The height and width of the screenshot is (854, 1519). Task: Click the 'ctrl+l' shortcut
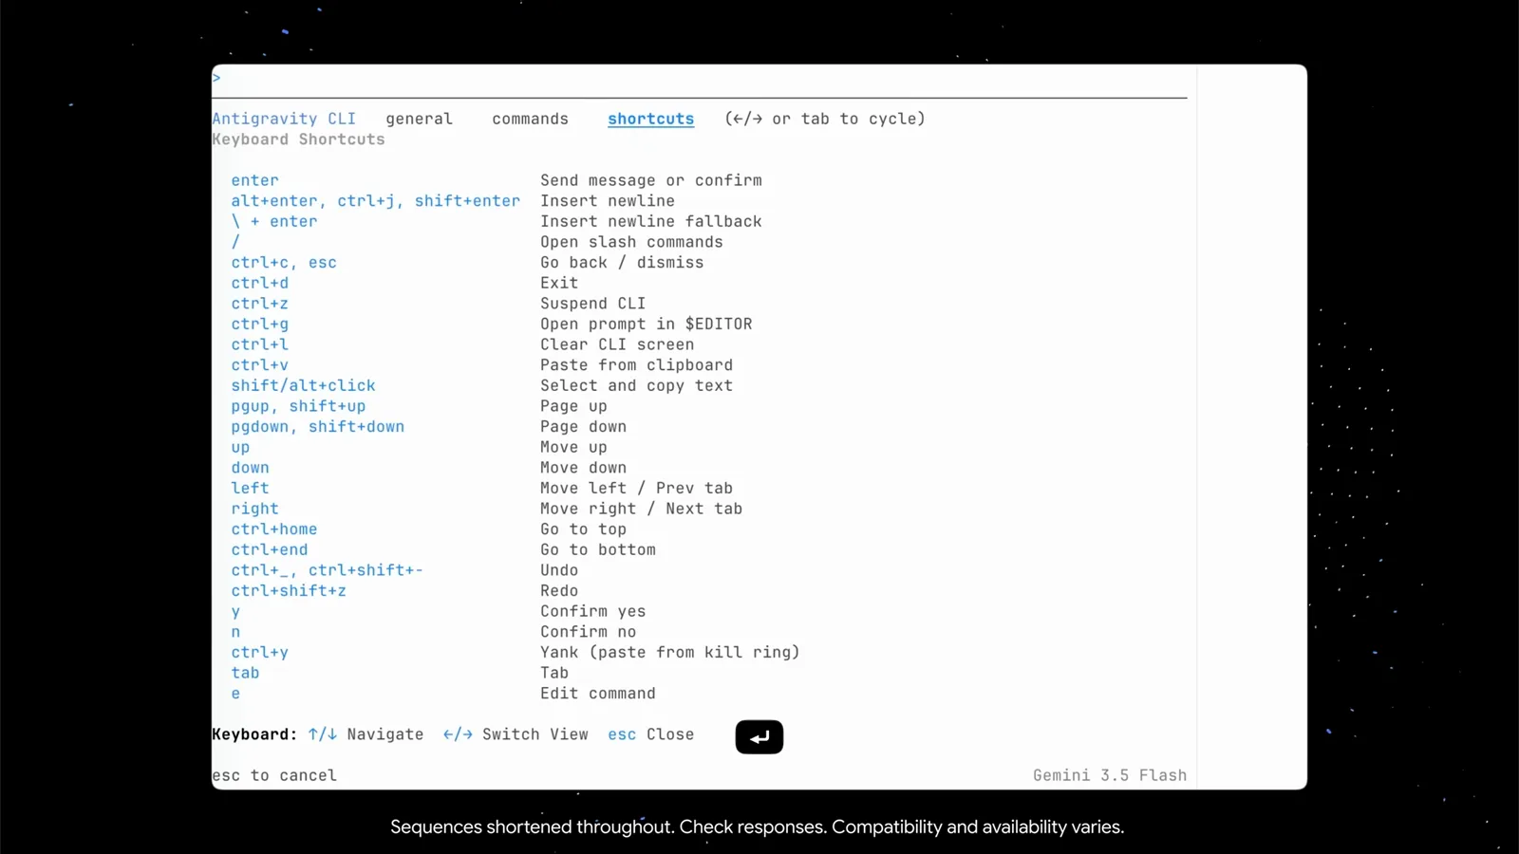tap(259, 344)
